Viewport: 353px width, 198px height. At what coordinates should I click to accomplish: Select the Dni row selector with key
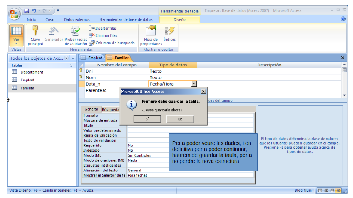[81, 71]
